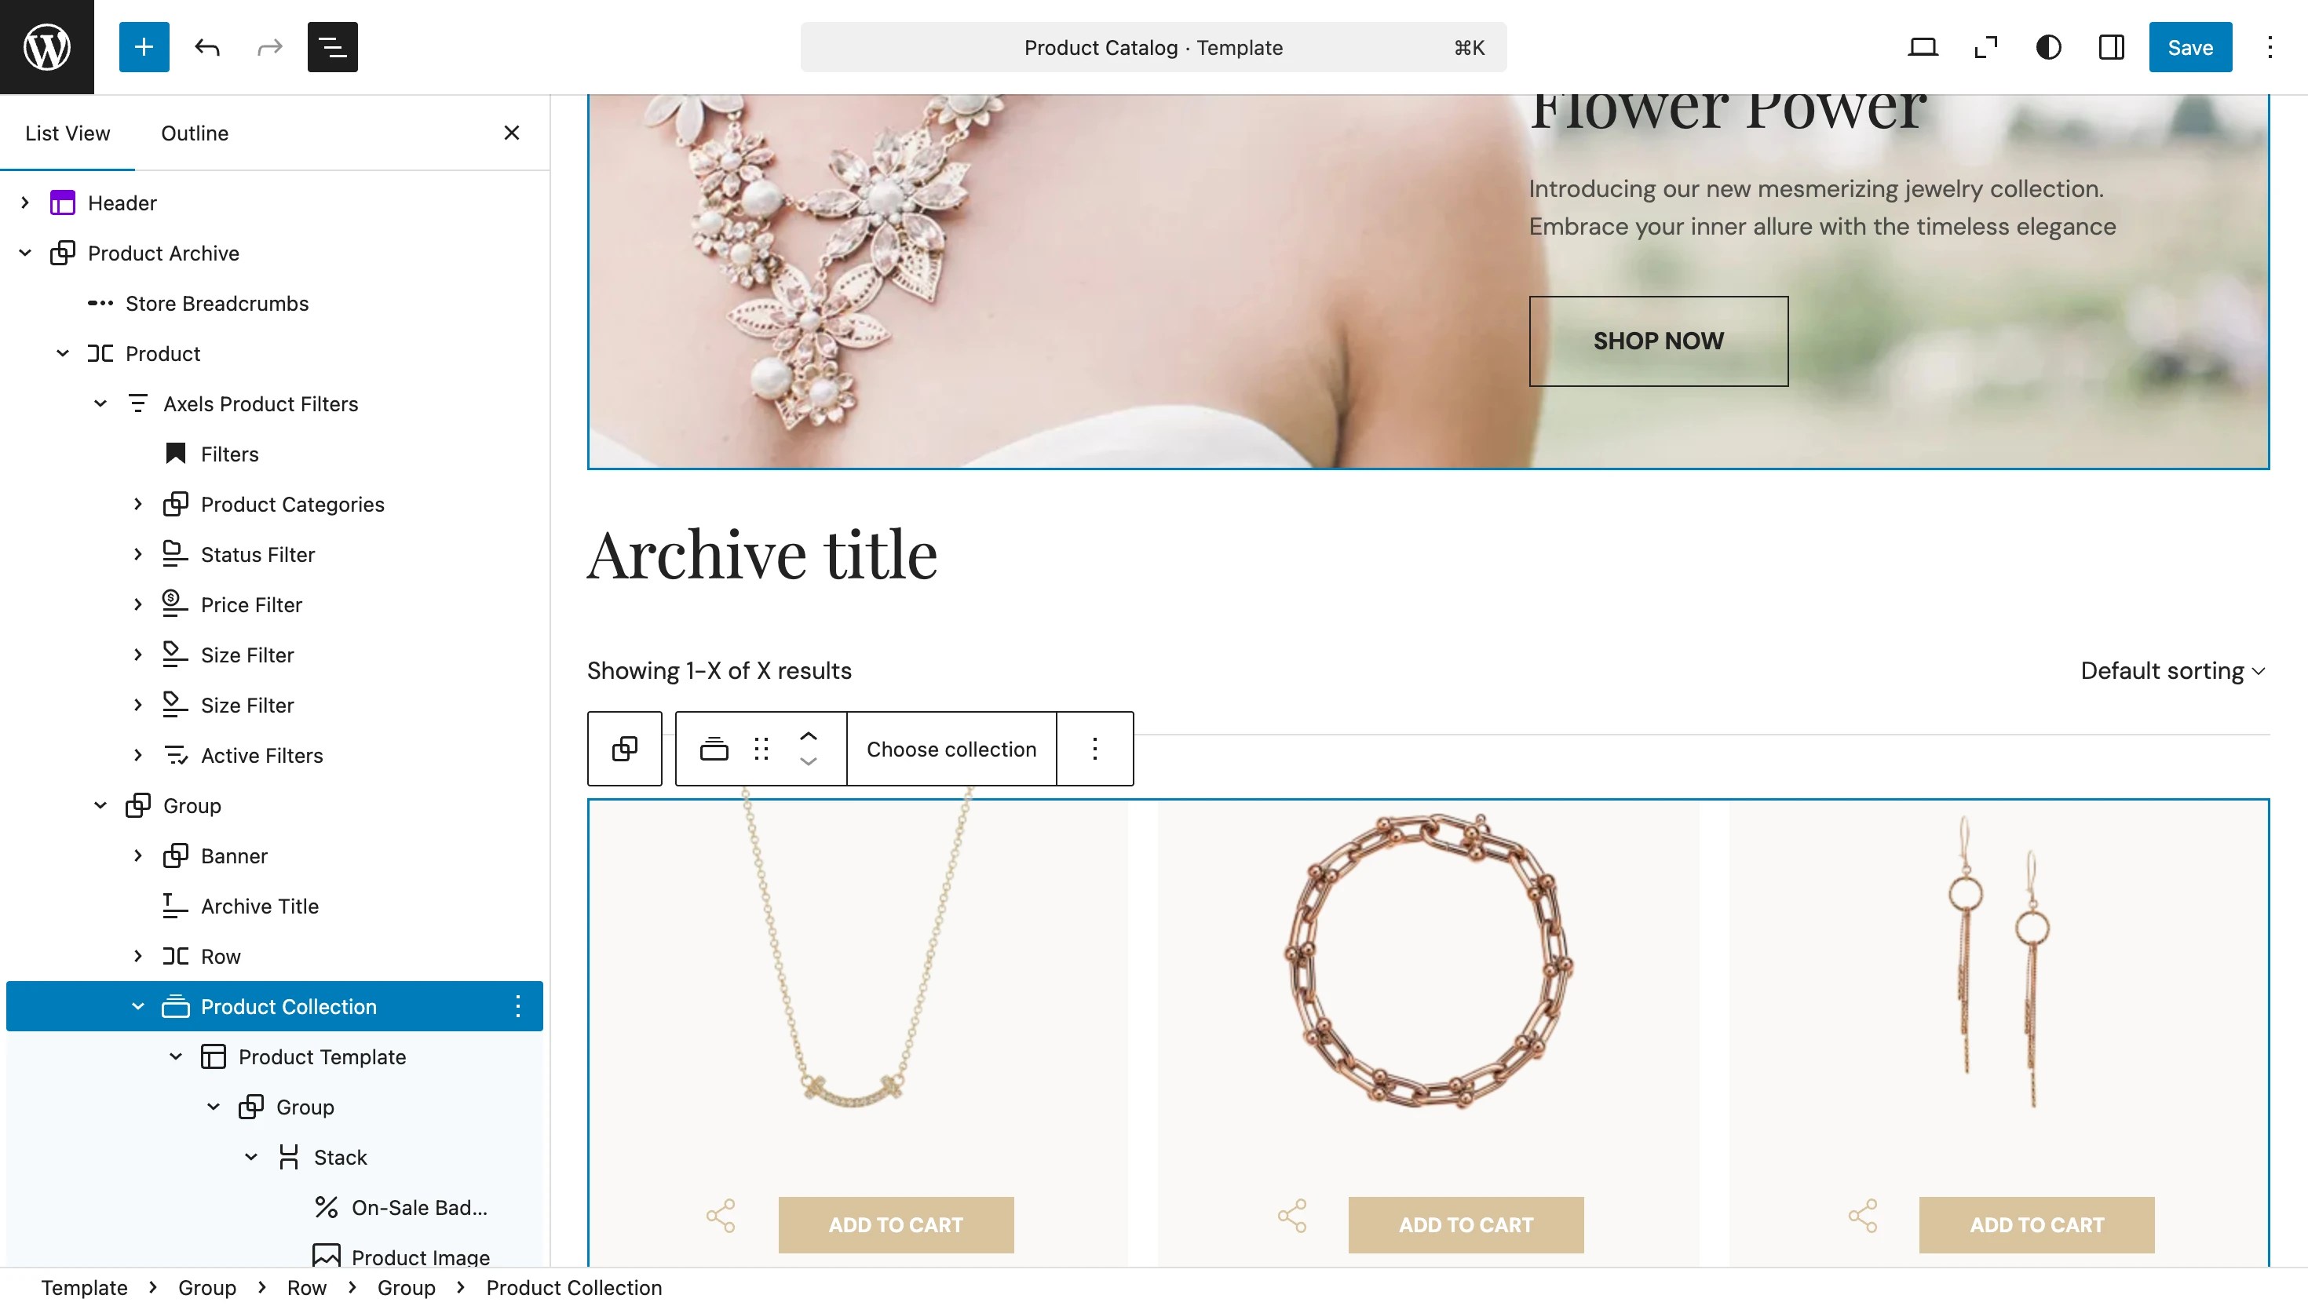Click the WordPress logo icon
The height and width of the screenshot is (1306, 2308).
(x=46, y=46)
